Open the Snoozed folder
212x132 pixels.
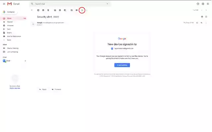point(10,25)
